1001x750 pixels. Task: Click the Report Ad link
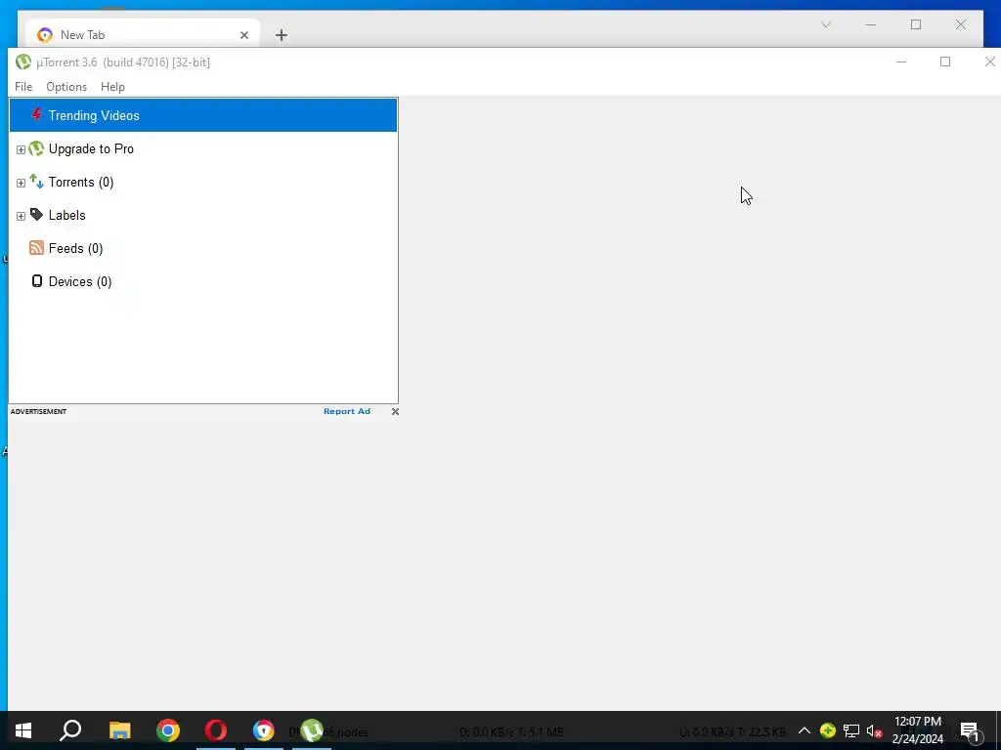coord(347,411)
